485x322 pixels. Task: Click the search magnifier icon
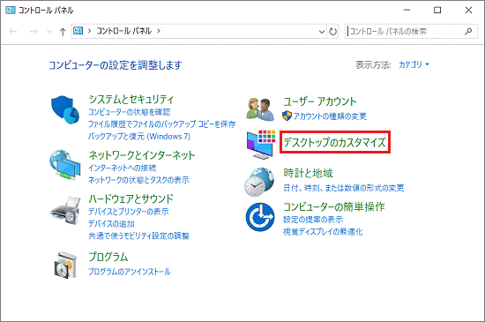[468, 31]
